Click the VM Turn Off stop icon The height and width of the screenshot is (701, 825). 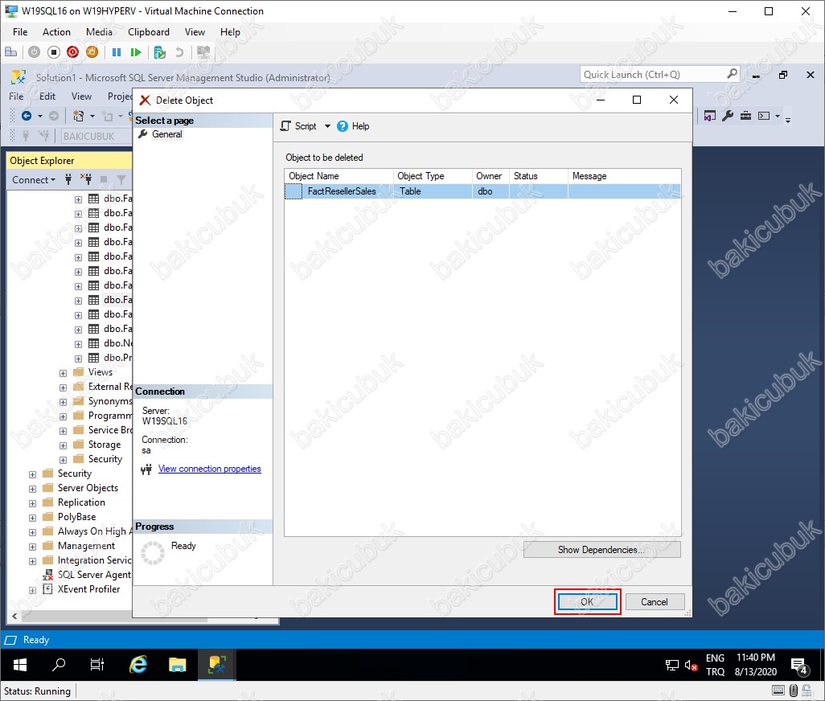[54, 52]
